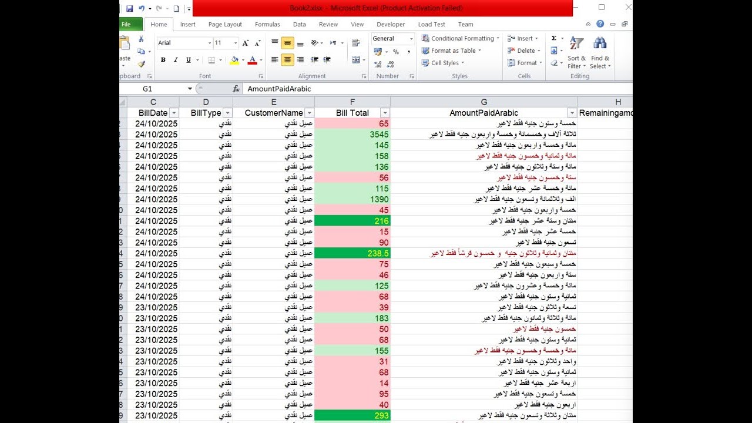Switch to the Developer tab

coord(391,25)
